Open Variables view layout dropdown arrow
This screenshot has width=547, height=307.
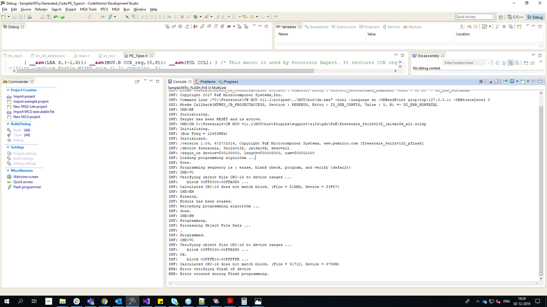point(490,26)
